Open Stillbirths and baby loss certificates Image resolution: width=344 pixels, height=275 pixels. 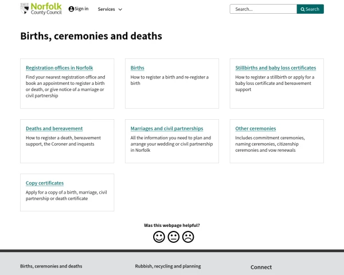point(275,68)
